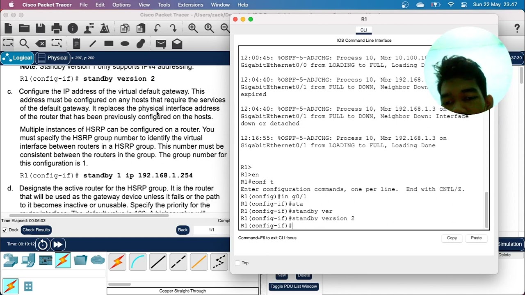Click Check Results button
Viewport: 525px width, 295px height.
[36, 230]
